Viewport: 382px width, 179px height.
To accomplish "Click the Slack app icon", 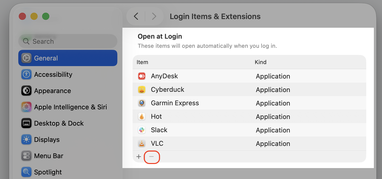I will [x=142, y=130].
